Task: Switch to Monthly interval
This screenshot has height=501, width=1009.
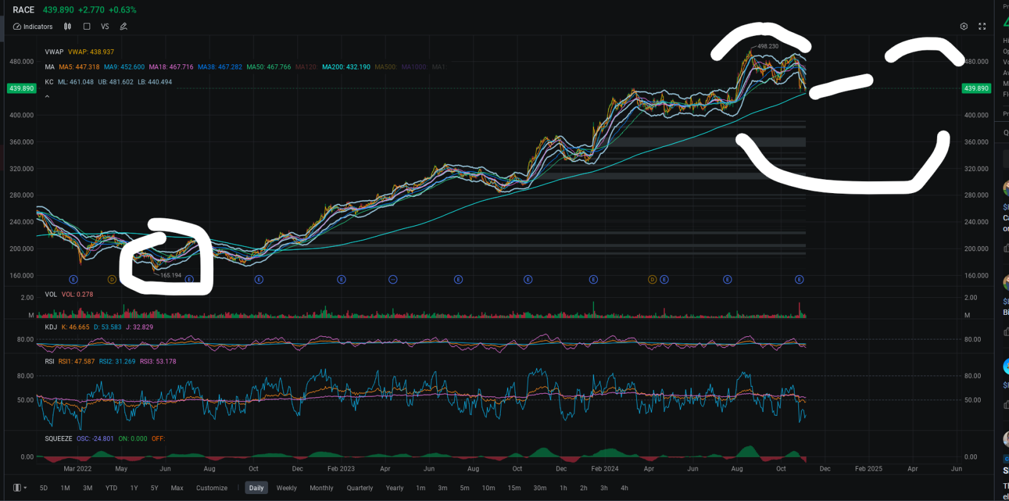Action: click(x=322, y=488)
